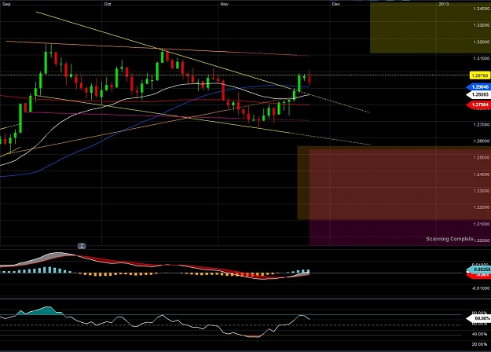The image size is (491, 352).
Task: Click the 'Sep' date axis label
Action: pyautogui.click(x=6, y=4)
